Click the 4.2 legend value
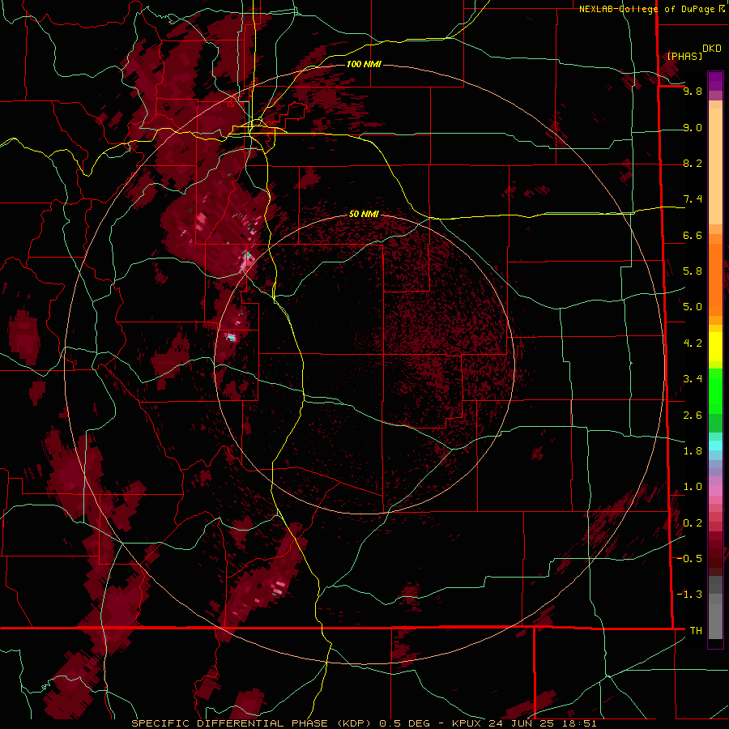Image resolution: width=729 pixels, height=729 pixels. coord(693,343)
